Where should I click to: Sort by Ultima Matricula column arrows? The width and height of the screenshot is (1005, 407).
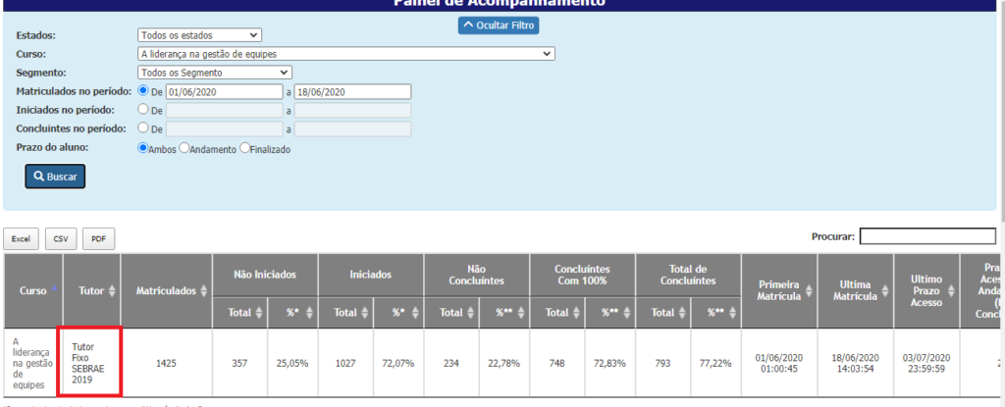[884, 290]
